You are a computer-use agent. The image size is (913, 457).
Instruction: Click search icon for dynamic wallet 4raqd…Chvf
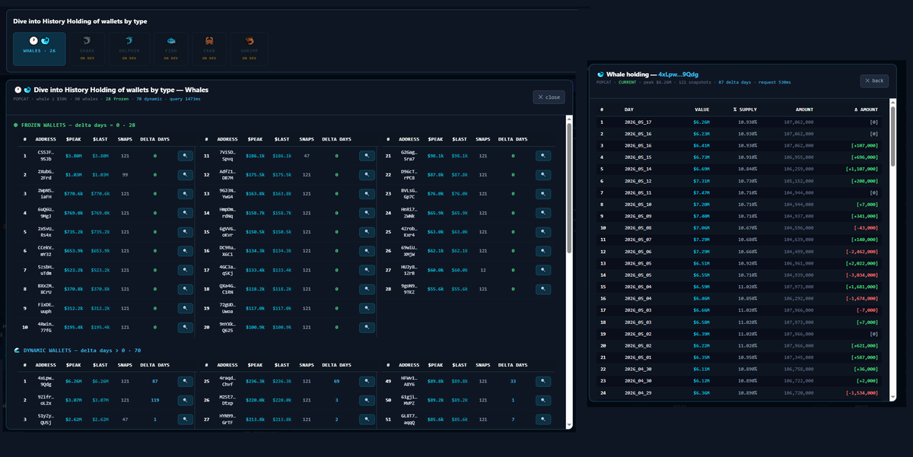(x=367, y=382)
